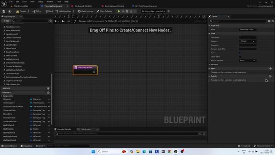The height and width of the screenshot is (155, 275).
Task: Toggle visibility eye for TraversalState variable
Action: (x=49, y=110)
